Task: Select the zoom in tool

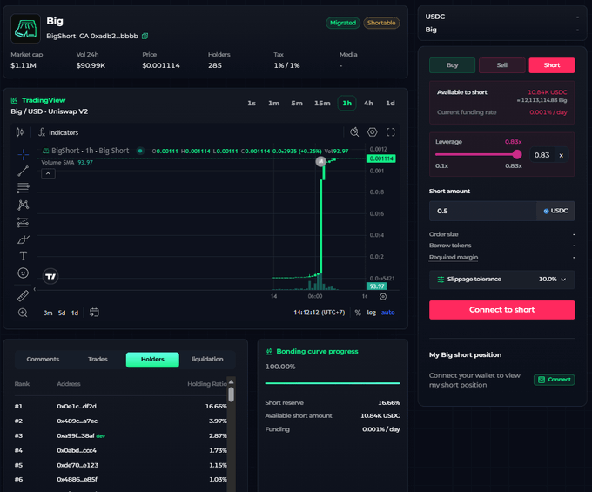Action: (x=23, y=313)
